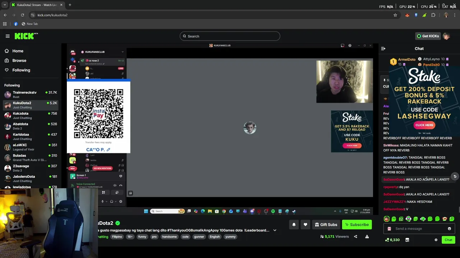View site information icon beside URL
This screenshot has height=258, width=460.
coord(33,15)
